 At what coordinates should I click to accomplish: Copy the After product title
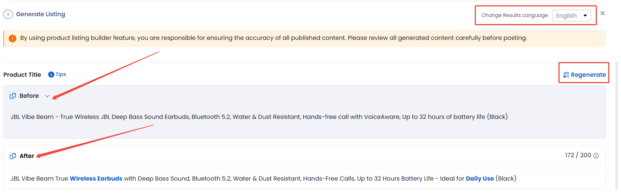tap(13, 156)
